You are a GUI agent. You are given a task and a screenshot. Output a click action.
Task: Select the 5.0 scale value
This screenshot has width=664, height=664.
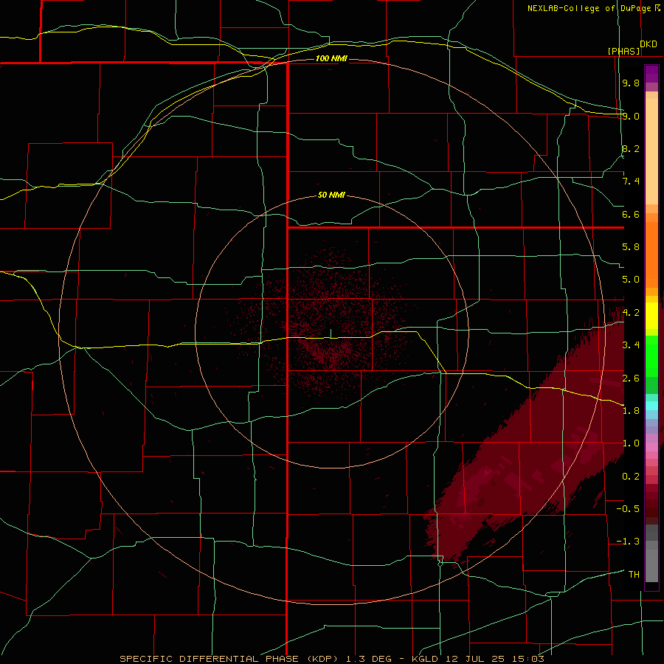click(x=631, y=280)
